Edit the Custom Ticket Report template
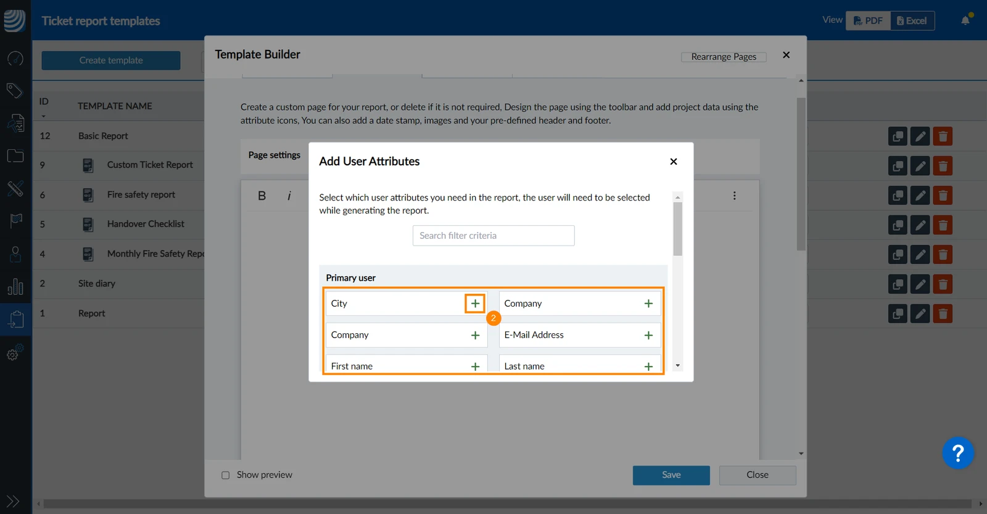This screenshot has height=514, width=987. point(920,166)
